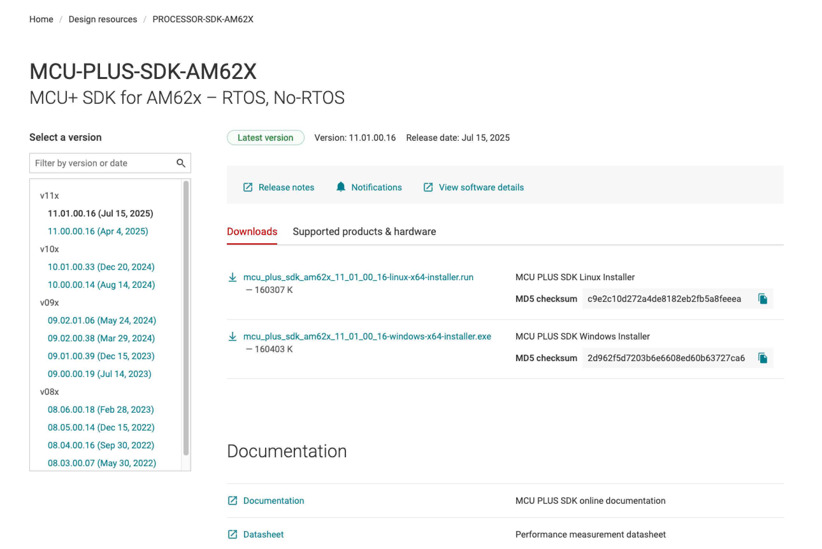Copy the Windows installer MD5 checksum
Screen dimensions: 822x549
(762, 358)
